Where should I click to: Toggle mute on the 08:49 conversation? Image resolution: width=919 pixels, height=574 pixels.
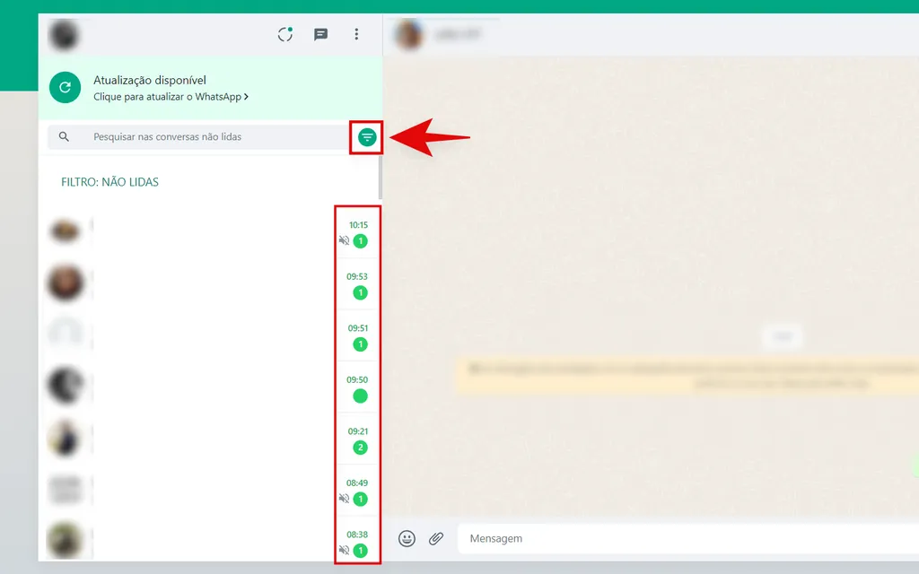(345, 498)
